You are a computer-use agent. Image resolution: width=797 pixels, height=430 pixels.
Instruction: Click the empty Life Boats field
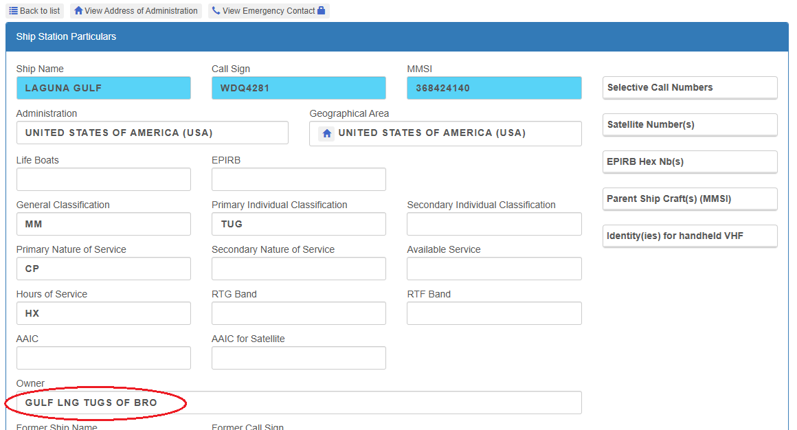(x=104, y=179)
